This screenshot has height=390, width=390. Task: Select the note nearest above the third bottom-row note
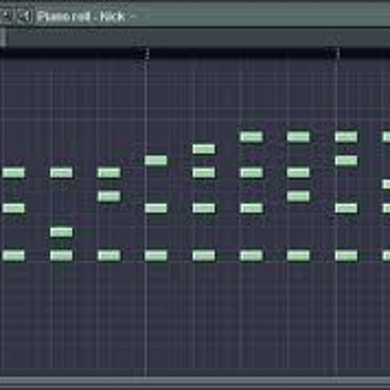pos(109,197)
